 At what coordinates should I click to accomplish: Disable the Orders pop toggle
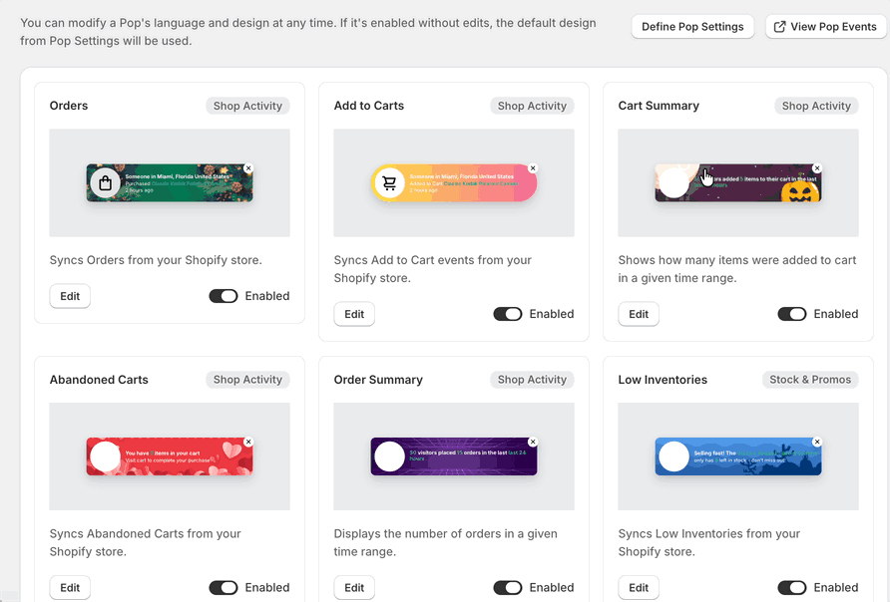[223, 296]
